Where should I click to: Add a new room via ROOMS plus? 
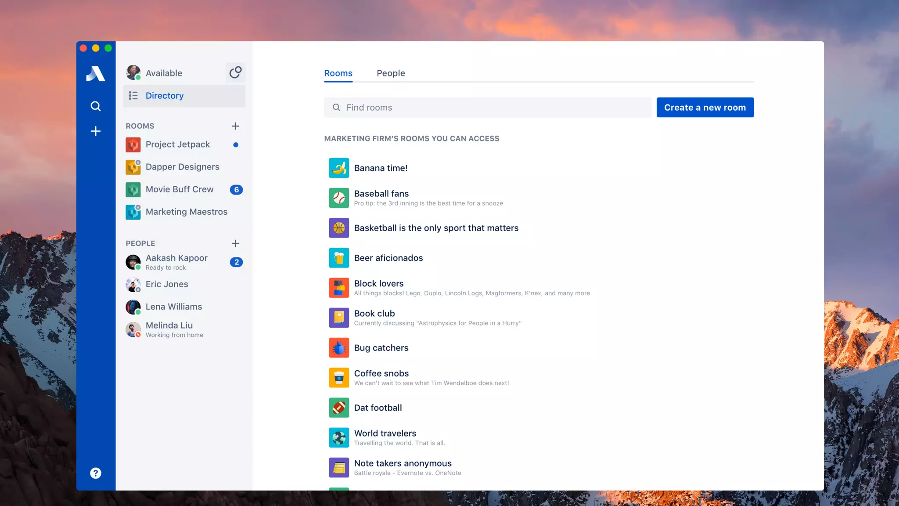(x=235, y=126)
